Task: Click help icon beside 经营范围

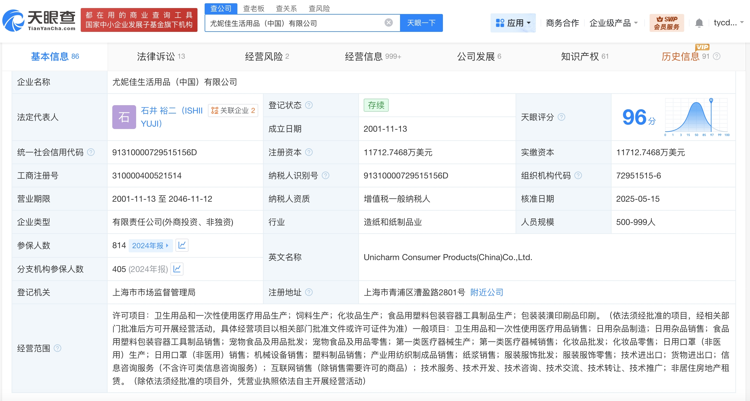Action: 57,348
